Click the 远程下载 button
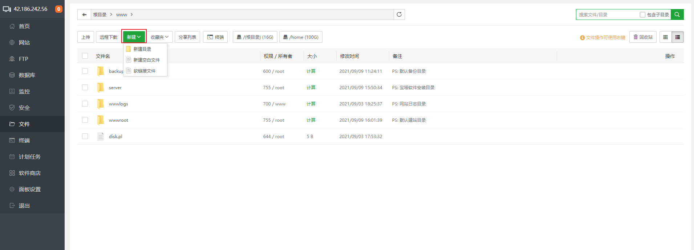Screen dimensions: 694x250 coord(108,37)
